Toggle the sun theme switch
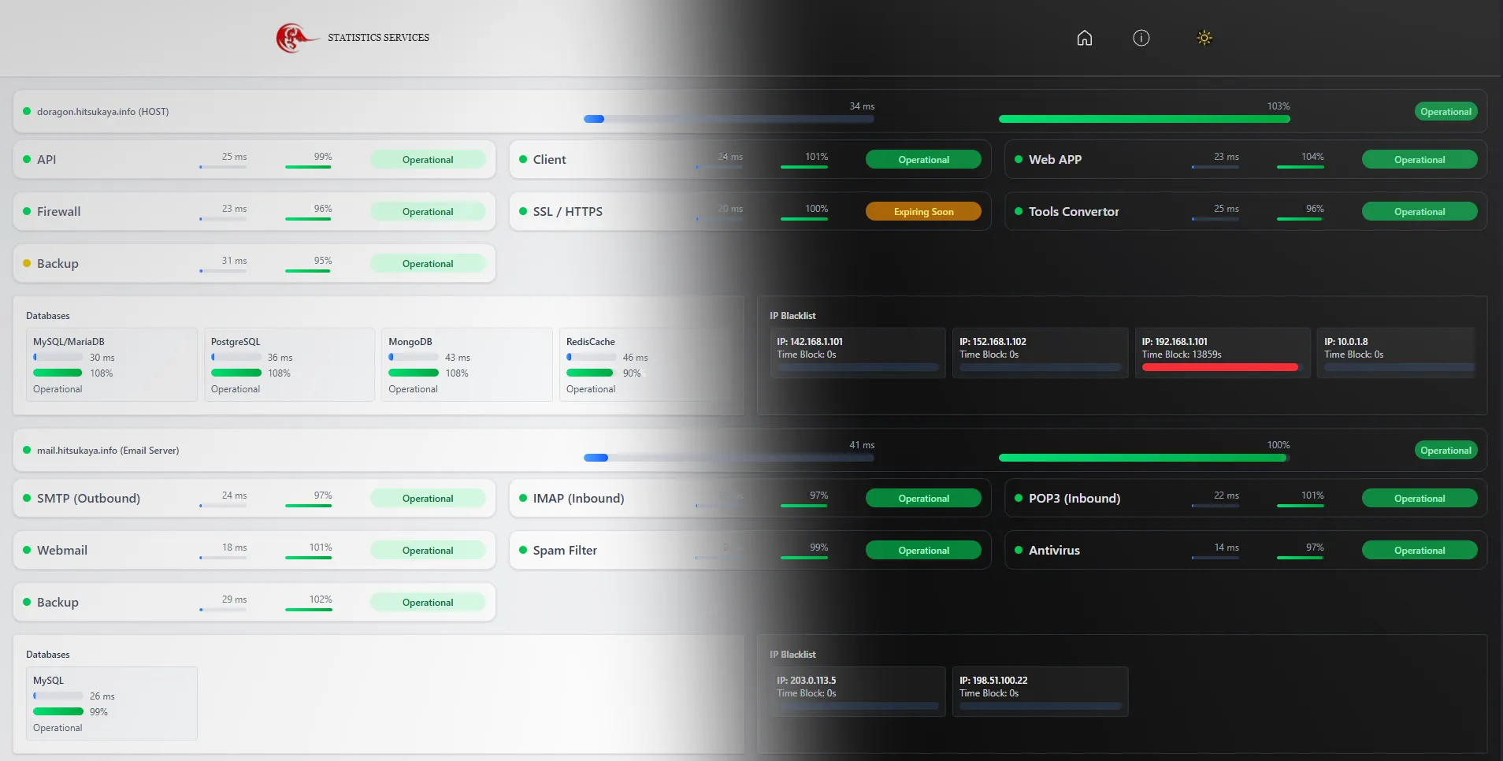 coord(1204,38)
